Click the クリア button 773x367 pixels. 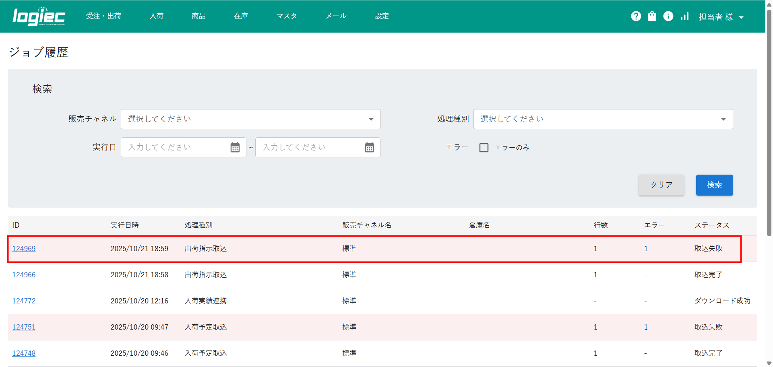tap(661, 185)
